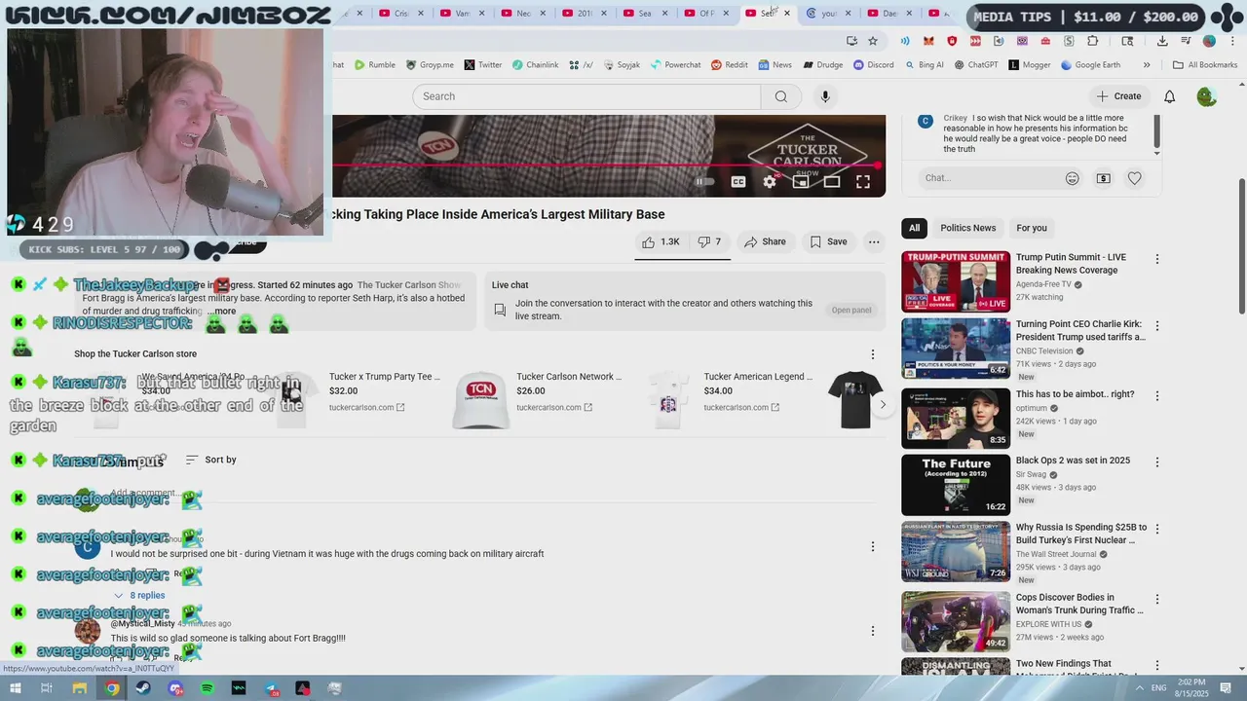The height and width of the screenshot is (701, 1247).
Task: Open File Explorer from taskbar
Action: (80, 688)
